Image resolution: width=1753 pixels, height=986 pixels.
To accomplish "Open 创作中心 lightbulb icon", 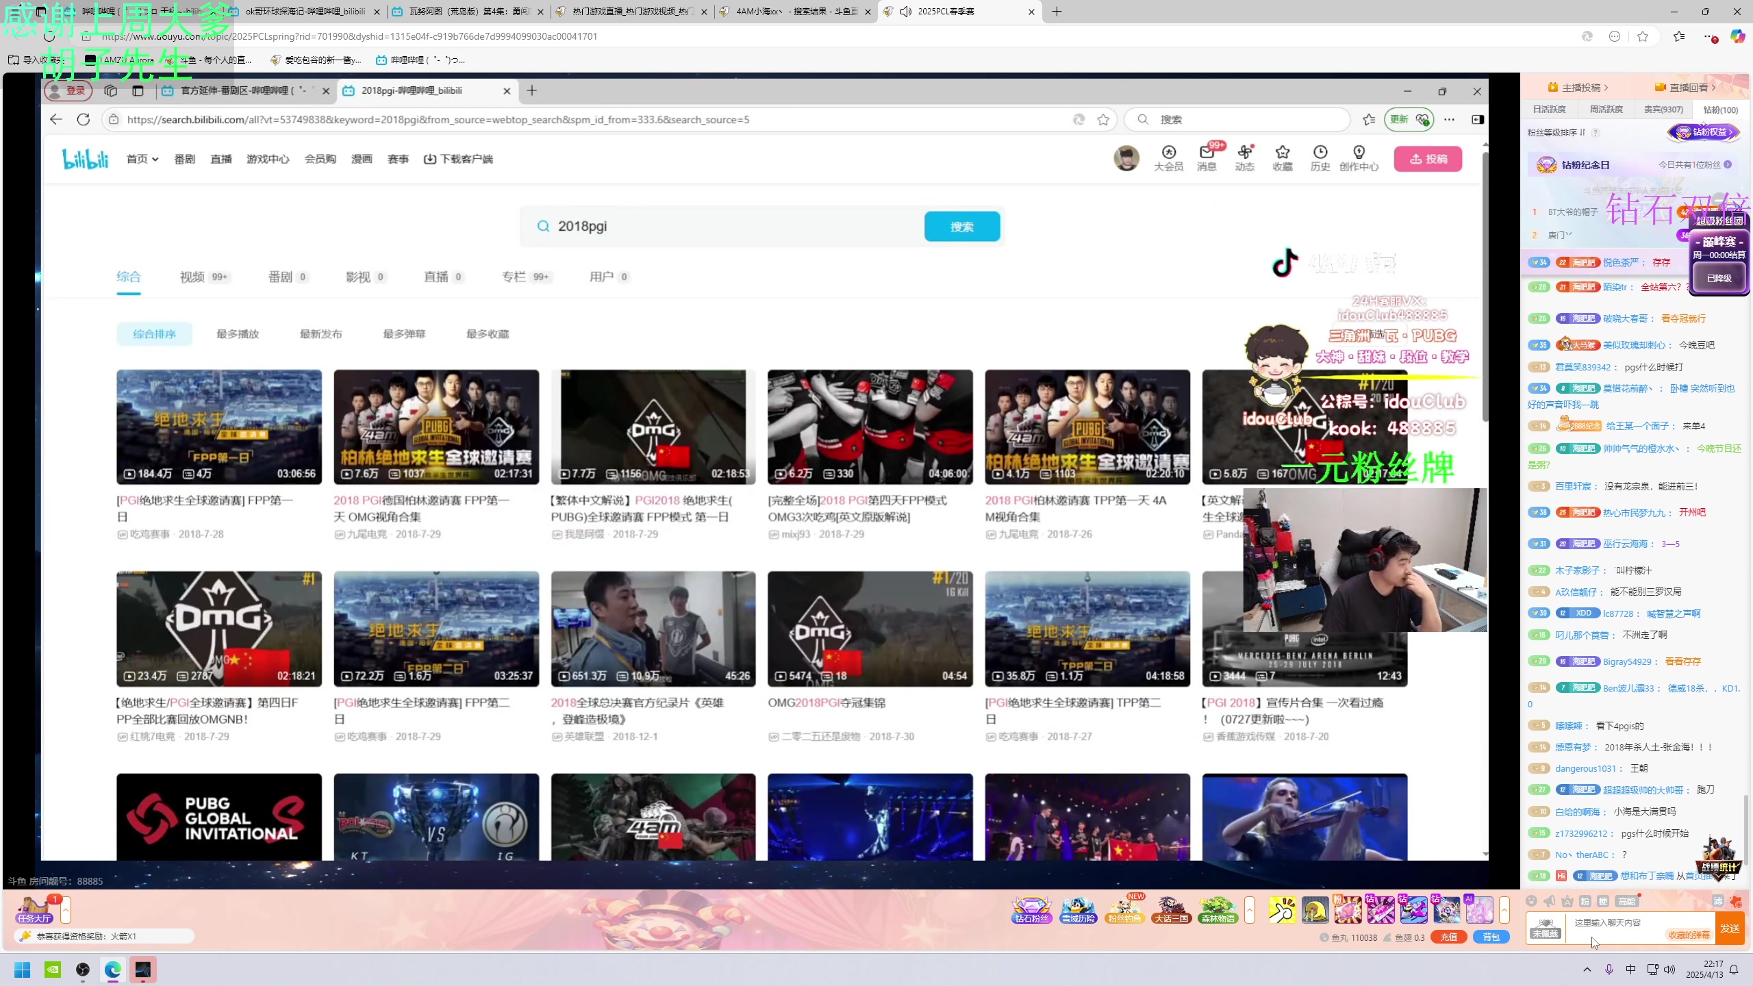I will (1359, 158).
